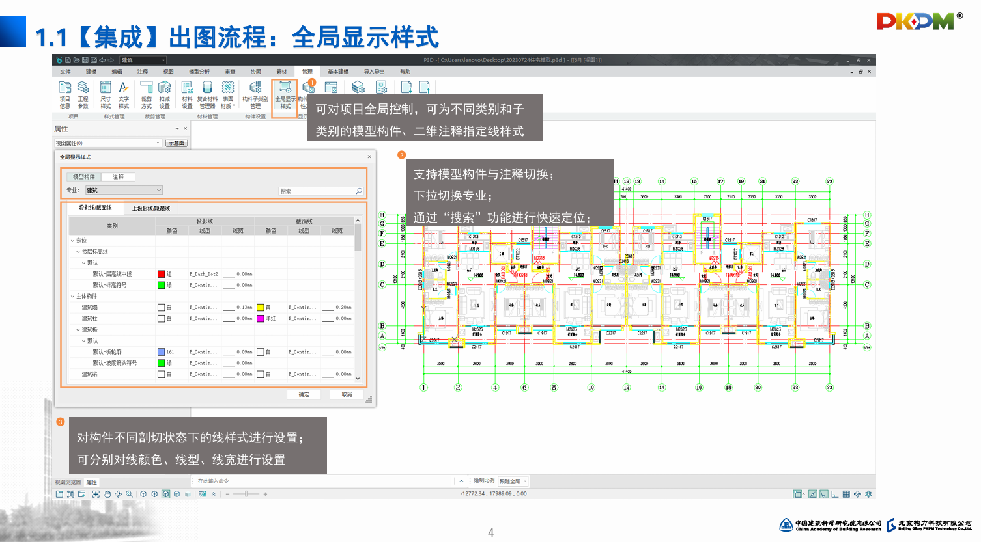This screenshot has height=542, width=981.
Task: Click the P_Dash_Dot2 line type cell
Action: (204, 274)
